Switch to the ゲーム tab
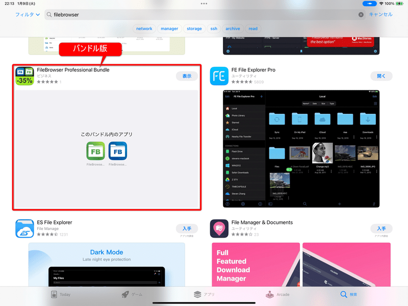The image size is (408, 306). tap(132, 294)
